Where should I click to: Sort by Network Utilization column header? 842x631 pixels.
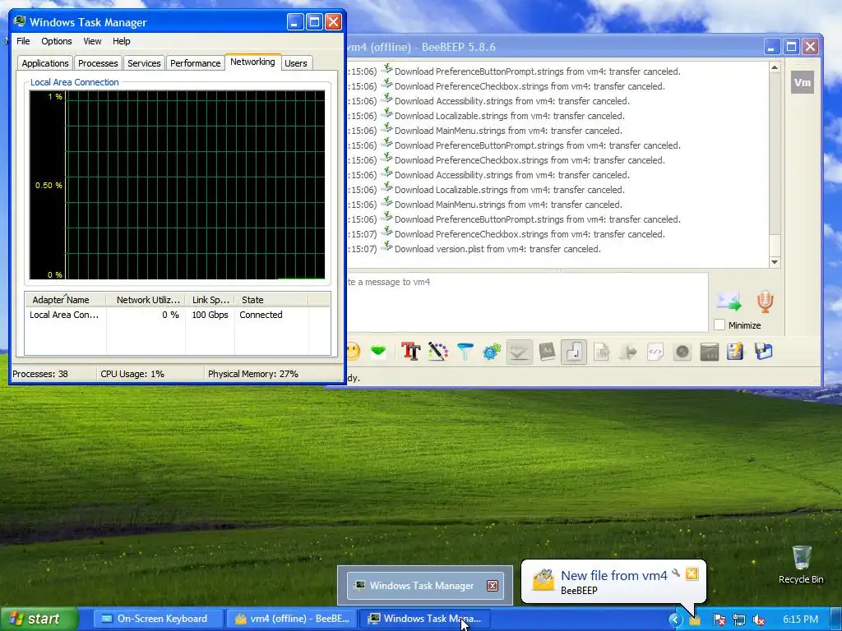[146, 300]
